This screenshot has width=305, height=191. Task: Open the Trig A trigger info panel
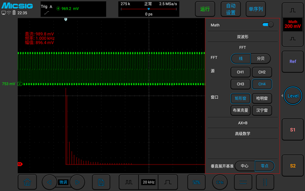[73, 9]
